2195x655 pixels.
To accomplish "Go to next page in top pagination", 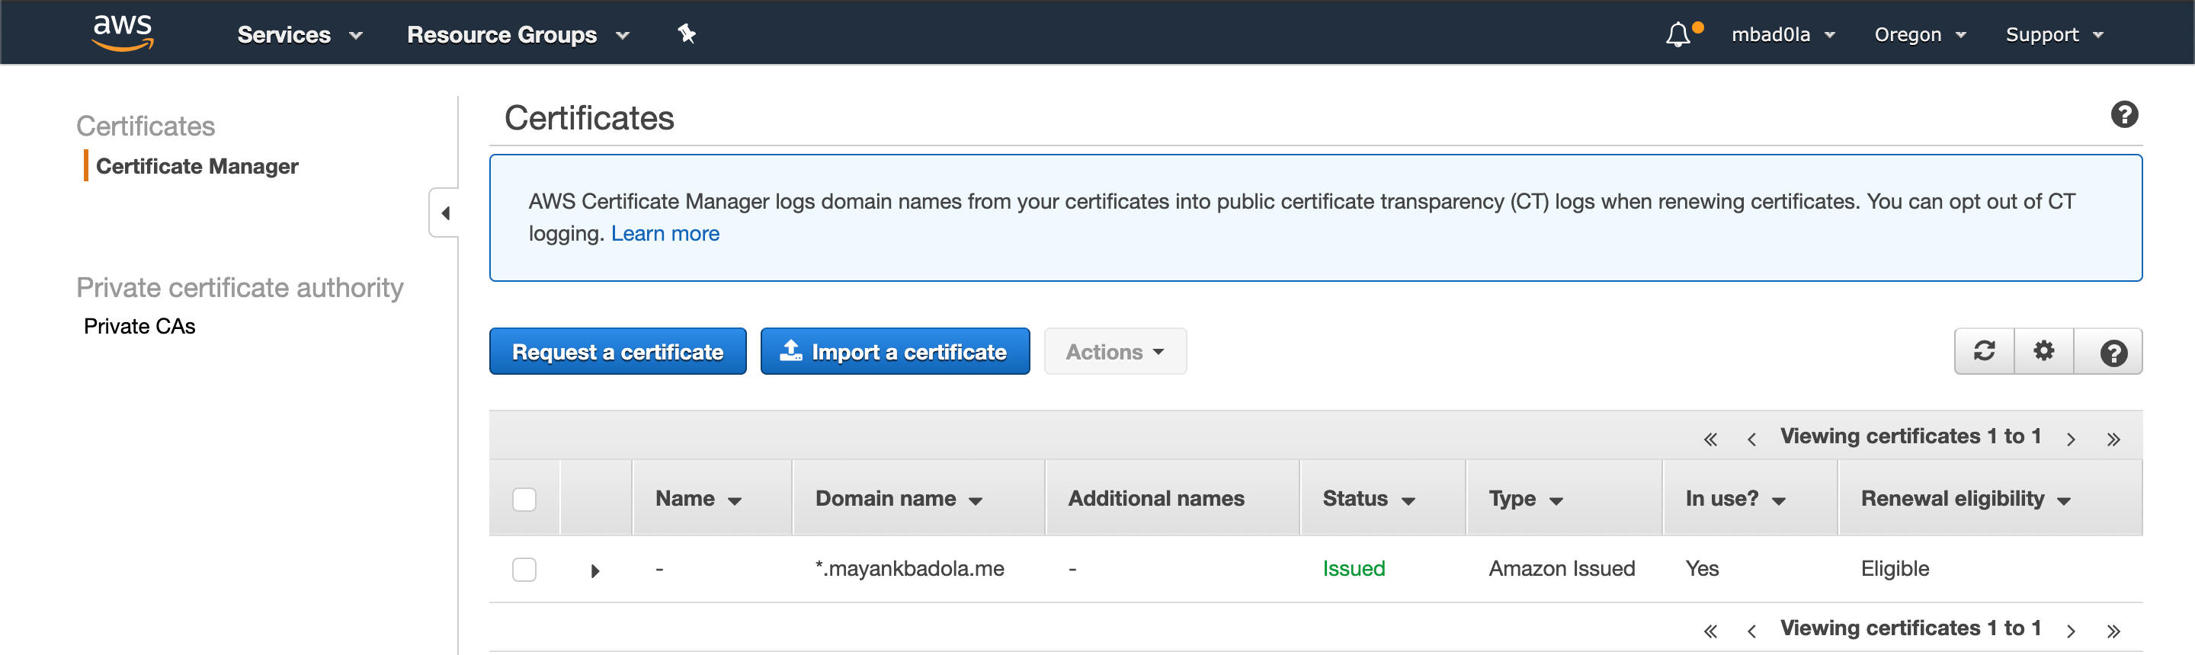I will pos(2071,439).
